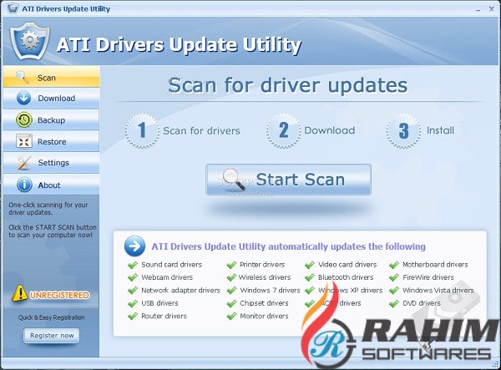Minimize the utility window
The image size is (501, 370).
[478, 9]
